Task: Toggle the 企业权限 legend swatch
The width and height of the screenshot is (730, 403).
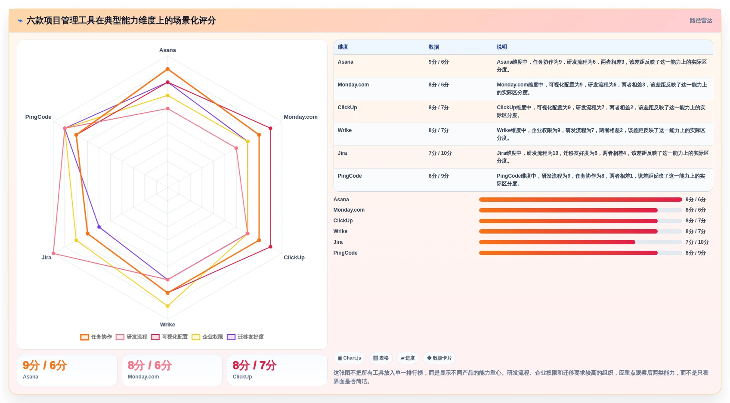Action: [196, 337]
